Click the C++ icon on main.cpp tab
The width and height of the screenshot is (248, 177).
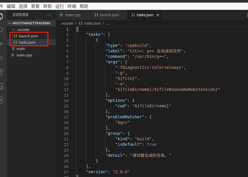(62, 15)
